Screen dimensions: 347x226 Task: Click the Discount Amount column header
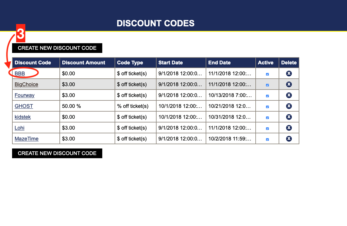(x=84, y=63)
